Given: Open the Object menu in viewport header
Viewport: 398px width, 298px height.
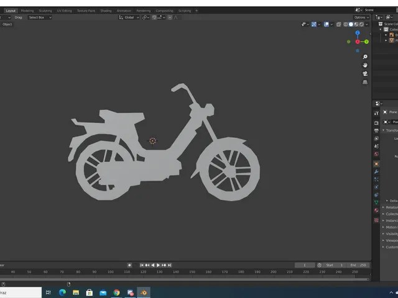Looking at the screenshot, I should (7, 24).
